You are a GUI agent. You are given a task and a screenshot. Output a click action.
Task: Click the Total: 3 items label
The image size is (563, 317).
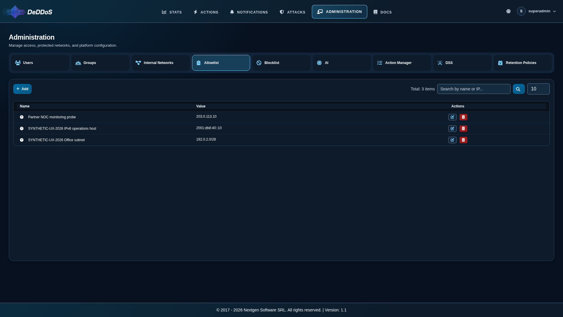click(423, 89)
